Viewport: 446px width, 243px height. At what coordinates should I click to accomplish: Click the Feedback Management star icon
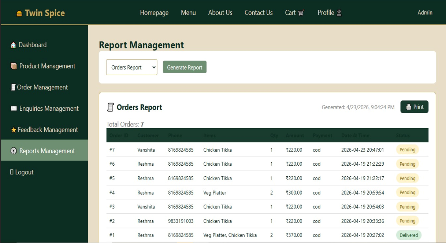14,130
